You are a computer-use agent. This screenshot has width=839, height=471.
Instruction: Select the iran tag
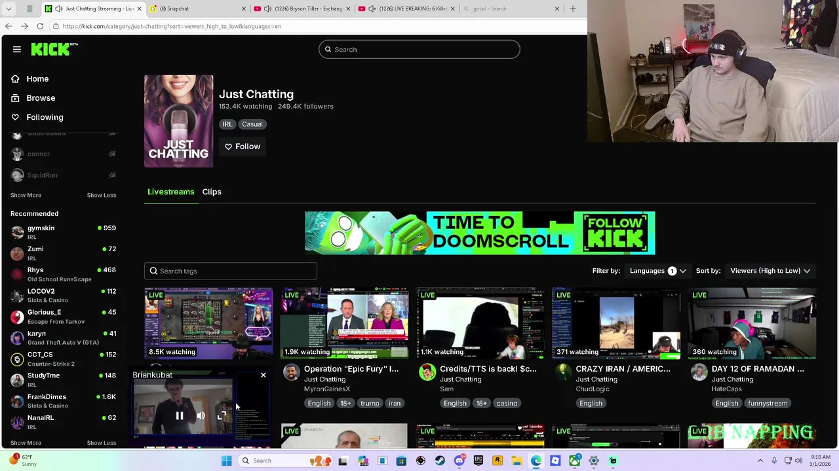pyautogui.click(x=395, y=403)
